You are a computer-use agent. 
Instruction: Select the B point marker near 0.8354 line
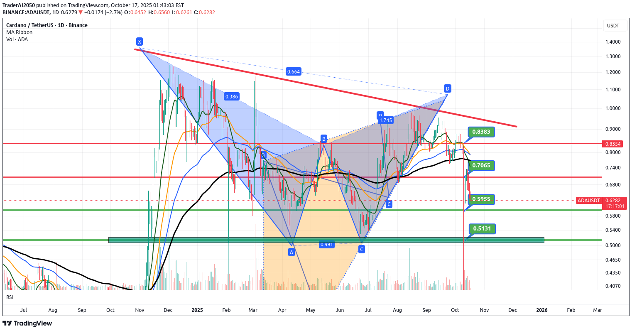point(323,138)
